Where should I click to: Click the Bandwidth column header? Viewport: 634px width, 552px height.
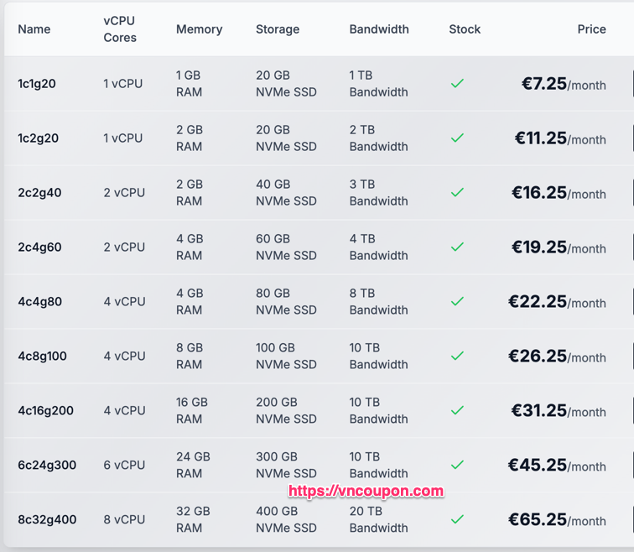pyautogui.click(x=379, y=29)
